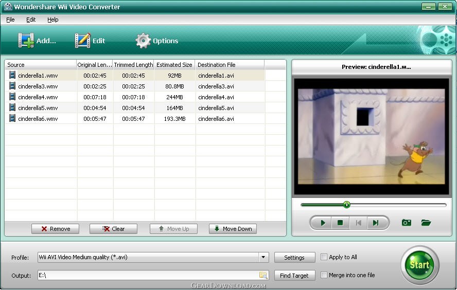This screenshot has height=290, width=457.
Task: Click the app icon in title bar
Action: click(x=8, y=7)
